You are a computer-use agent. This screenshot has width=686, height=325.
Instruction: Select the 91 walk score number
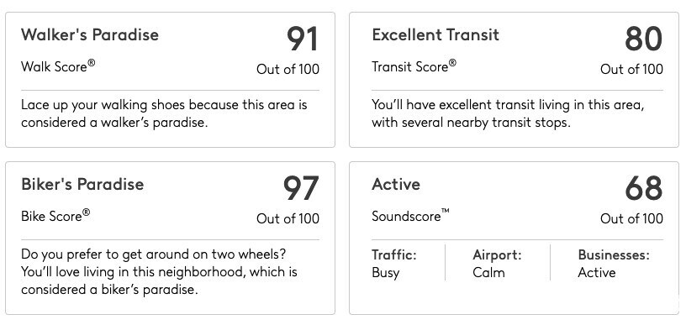click(x=303, y=39)
